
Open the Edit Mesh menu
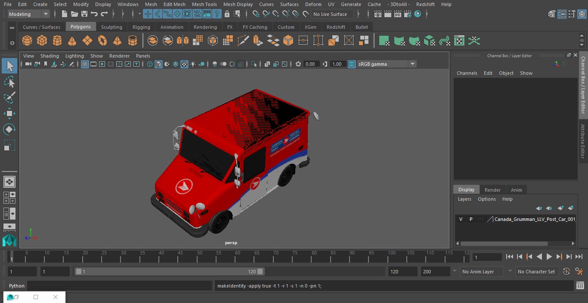174,4
